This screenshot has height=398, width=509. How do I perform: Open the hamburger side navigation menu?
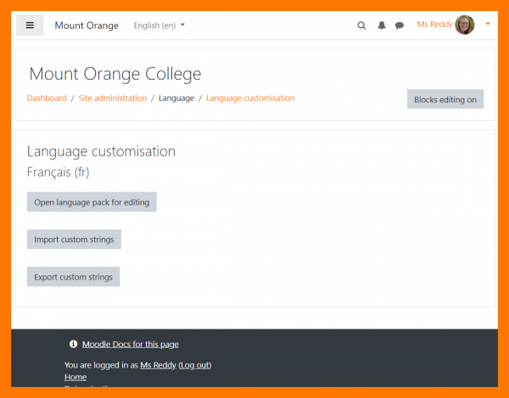coord(30,25)
